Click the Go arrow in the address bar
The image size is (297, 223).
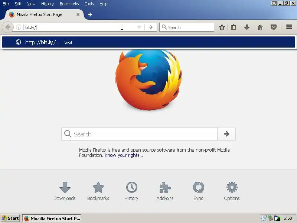point(151,27)
